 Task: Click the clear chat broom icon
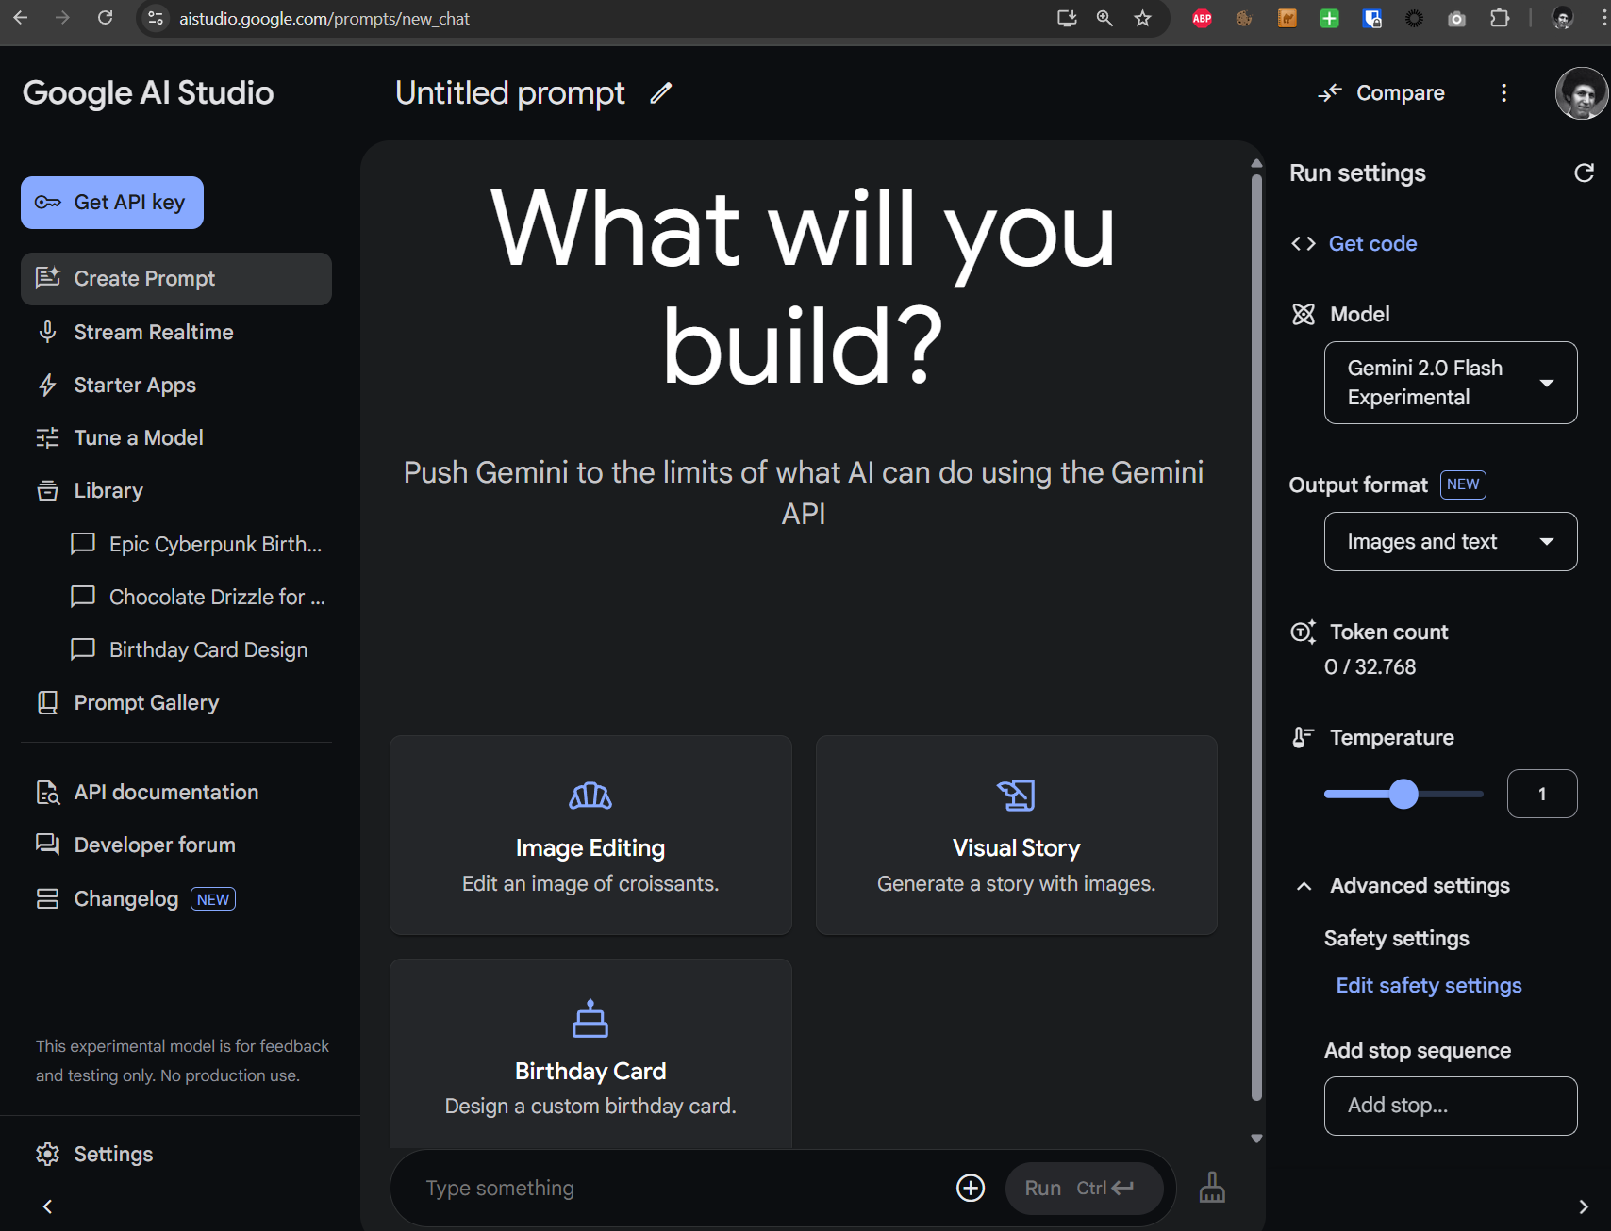point(1212,1188)
